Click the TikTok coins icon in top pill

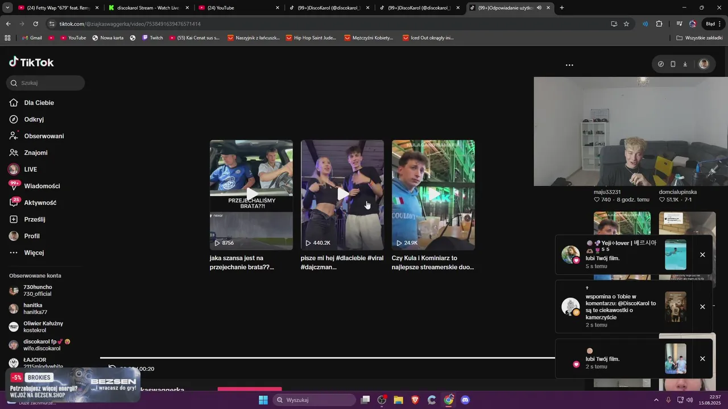click(x=661, y=64)
